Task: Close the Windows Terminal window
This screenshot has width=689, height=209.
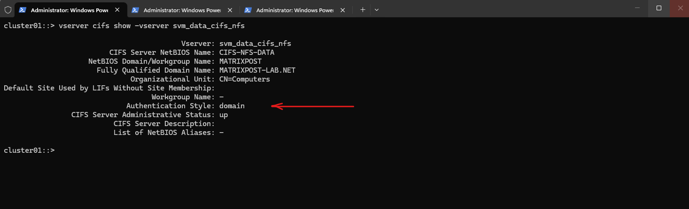Action: point(679,8)
